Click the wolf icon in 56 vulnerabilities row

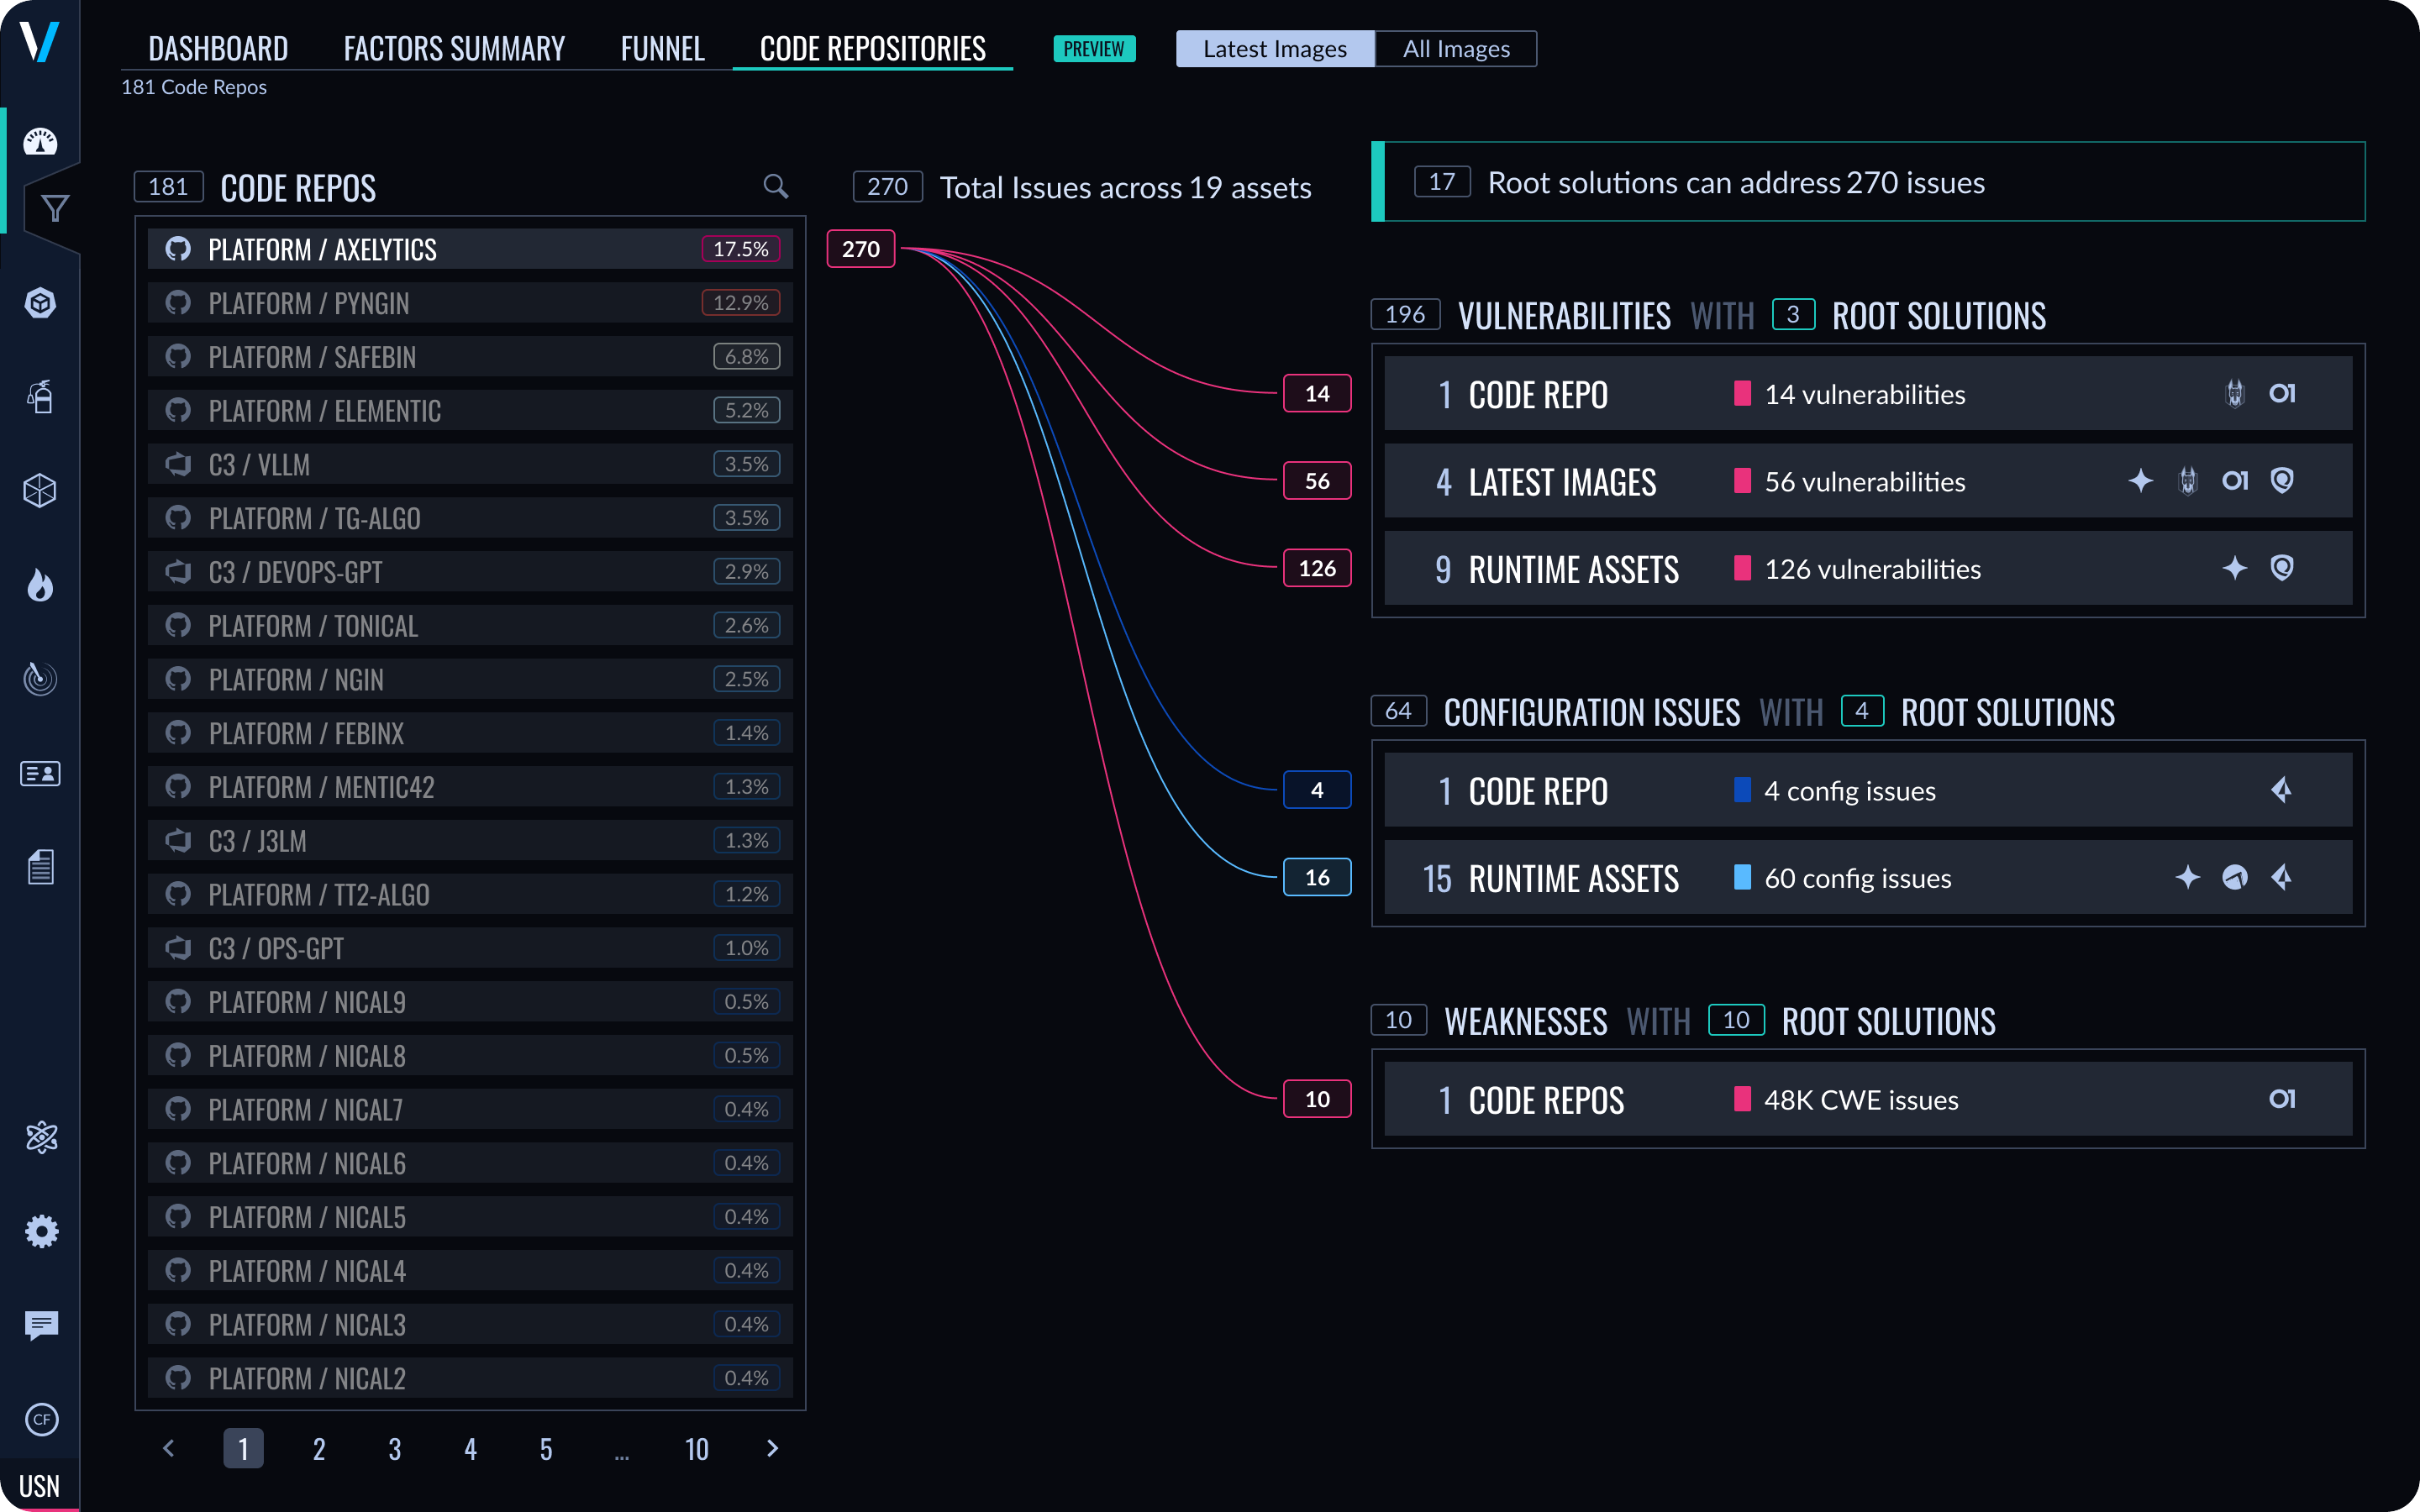[2188, 481]
